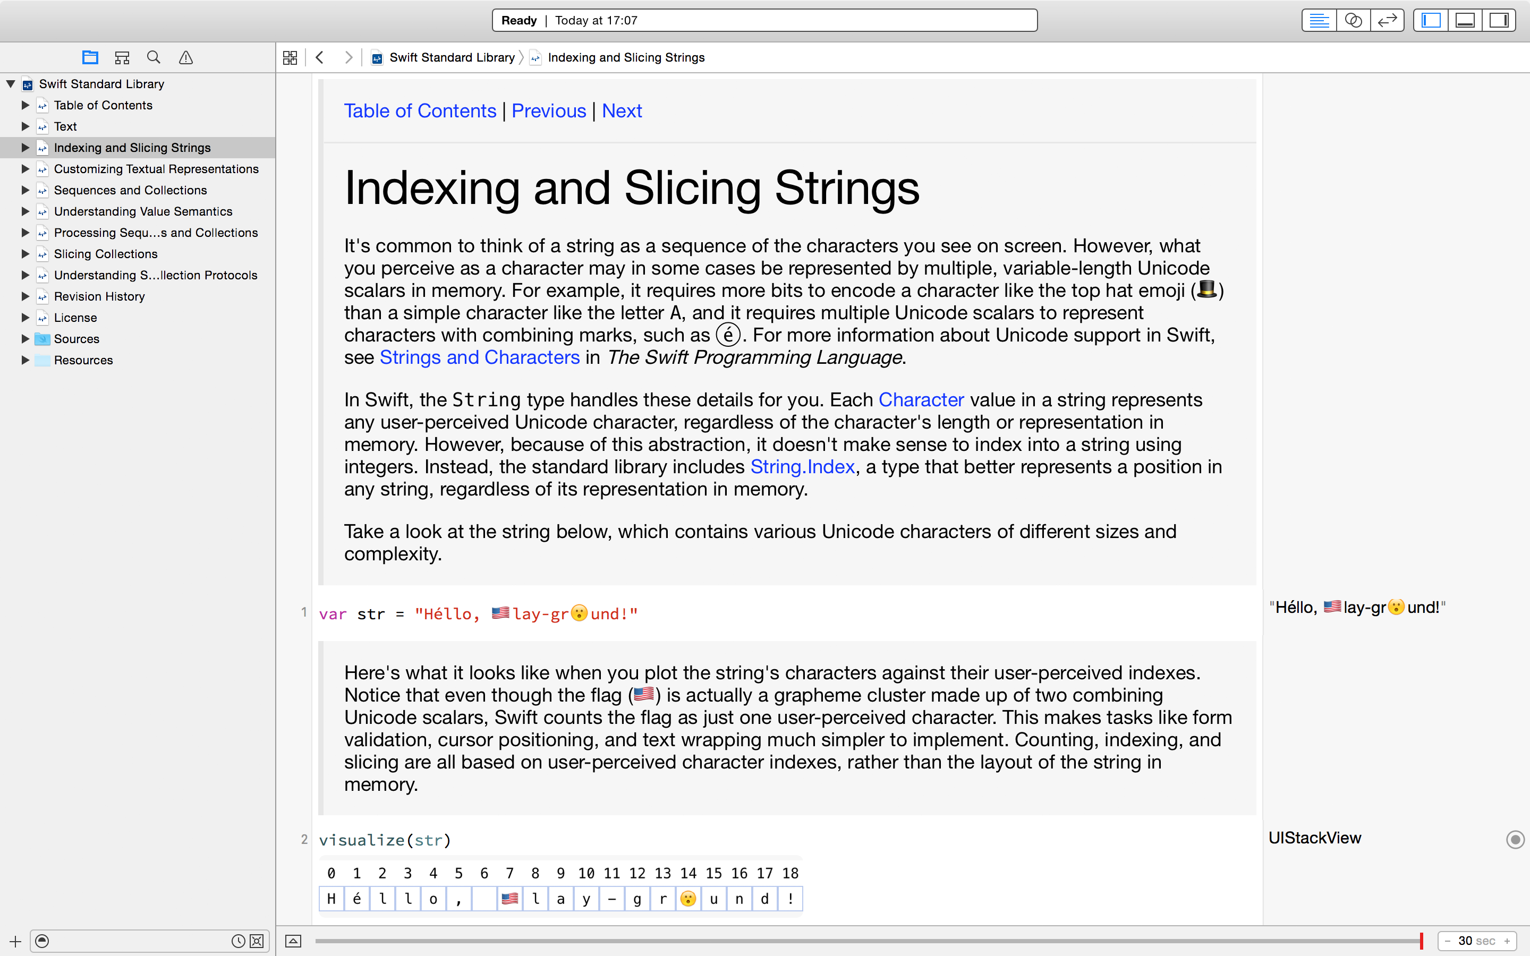Click the find navigator magnifier icon
This screenshot has width=1530, height=956.
click(x=154, y=57)
